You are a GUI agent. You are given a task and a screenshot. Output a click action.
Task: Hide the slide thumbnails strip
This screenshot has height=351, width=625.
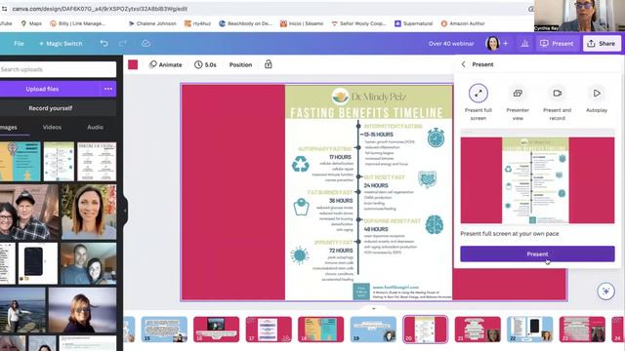(x=373, y=308)
